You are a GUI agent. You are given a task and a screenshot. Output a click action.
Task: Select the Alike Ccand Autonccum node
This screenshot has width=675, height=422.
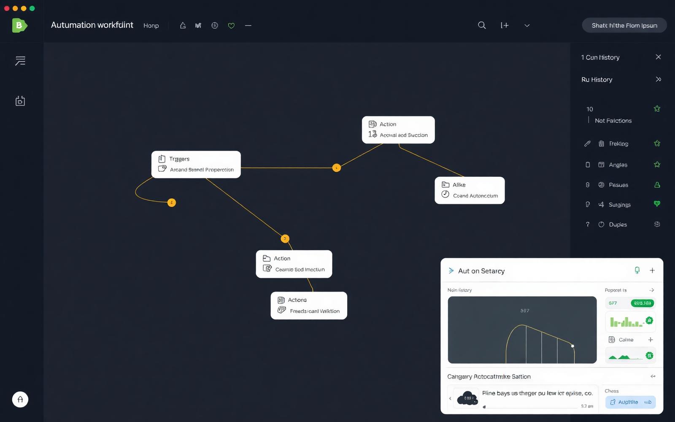(470, 190)
